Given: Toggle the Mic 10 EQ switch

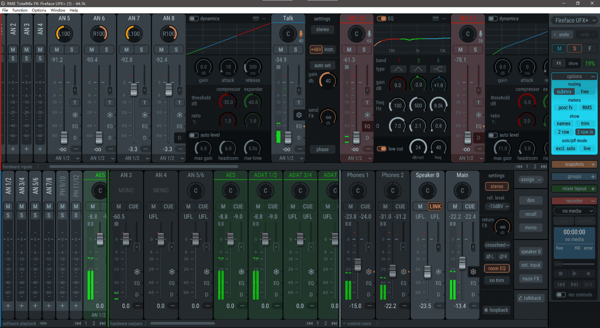Looking at the screenshot, I should (381, 18).
